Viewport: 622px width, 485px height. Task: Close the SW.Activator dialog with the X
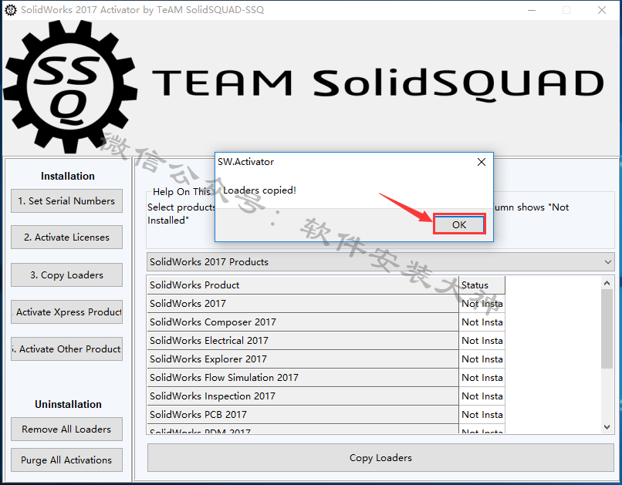482,162
